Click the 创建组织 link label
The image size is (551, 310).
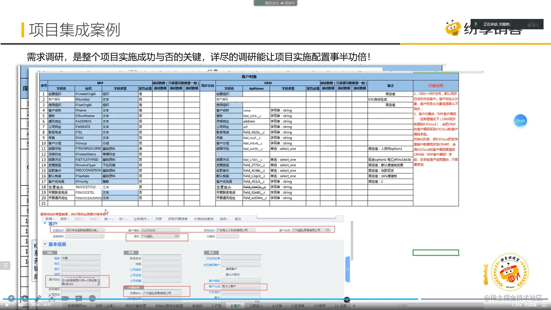click(x=58, y=230)
